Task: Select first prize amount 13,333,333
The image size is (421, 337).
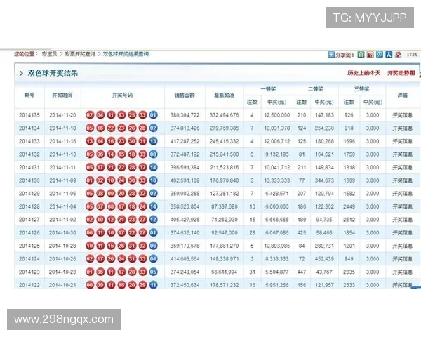Action: (277, 180)
